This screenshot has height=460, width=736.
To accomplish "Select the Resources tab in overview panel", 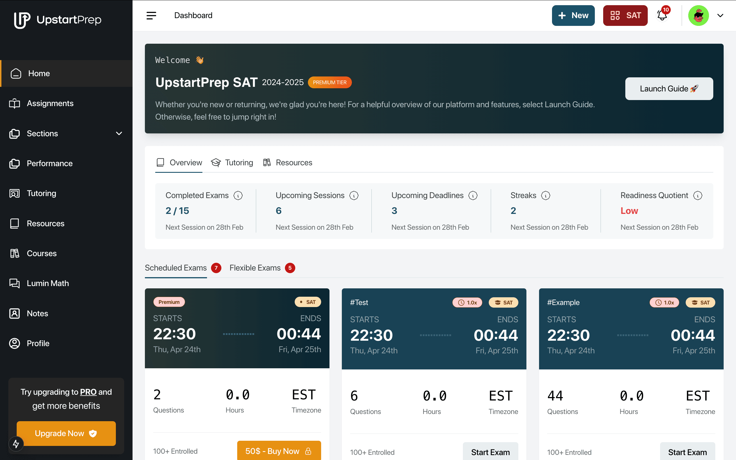I will (x=288, y=162).
